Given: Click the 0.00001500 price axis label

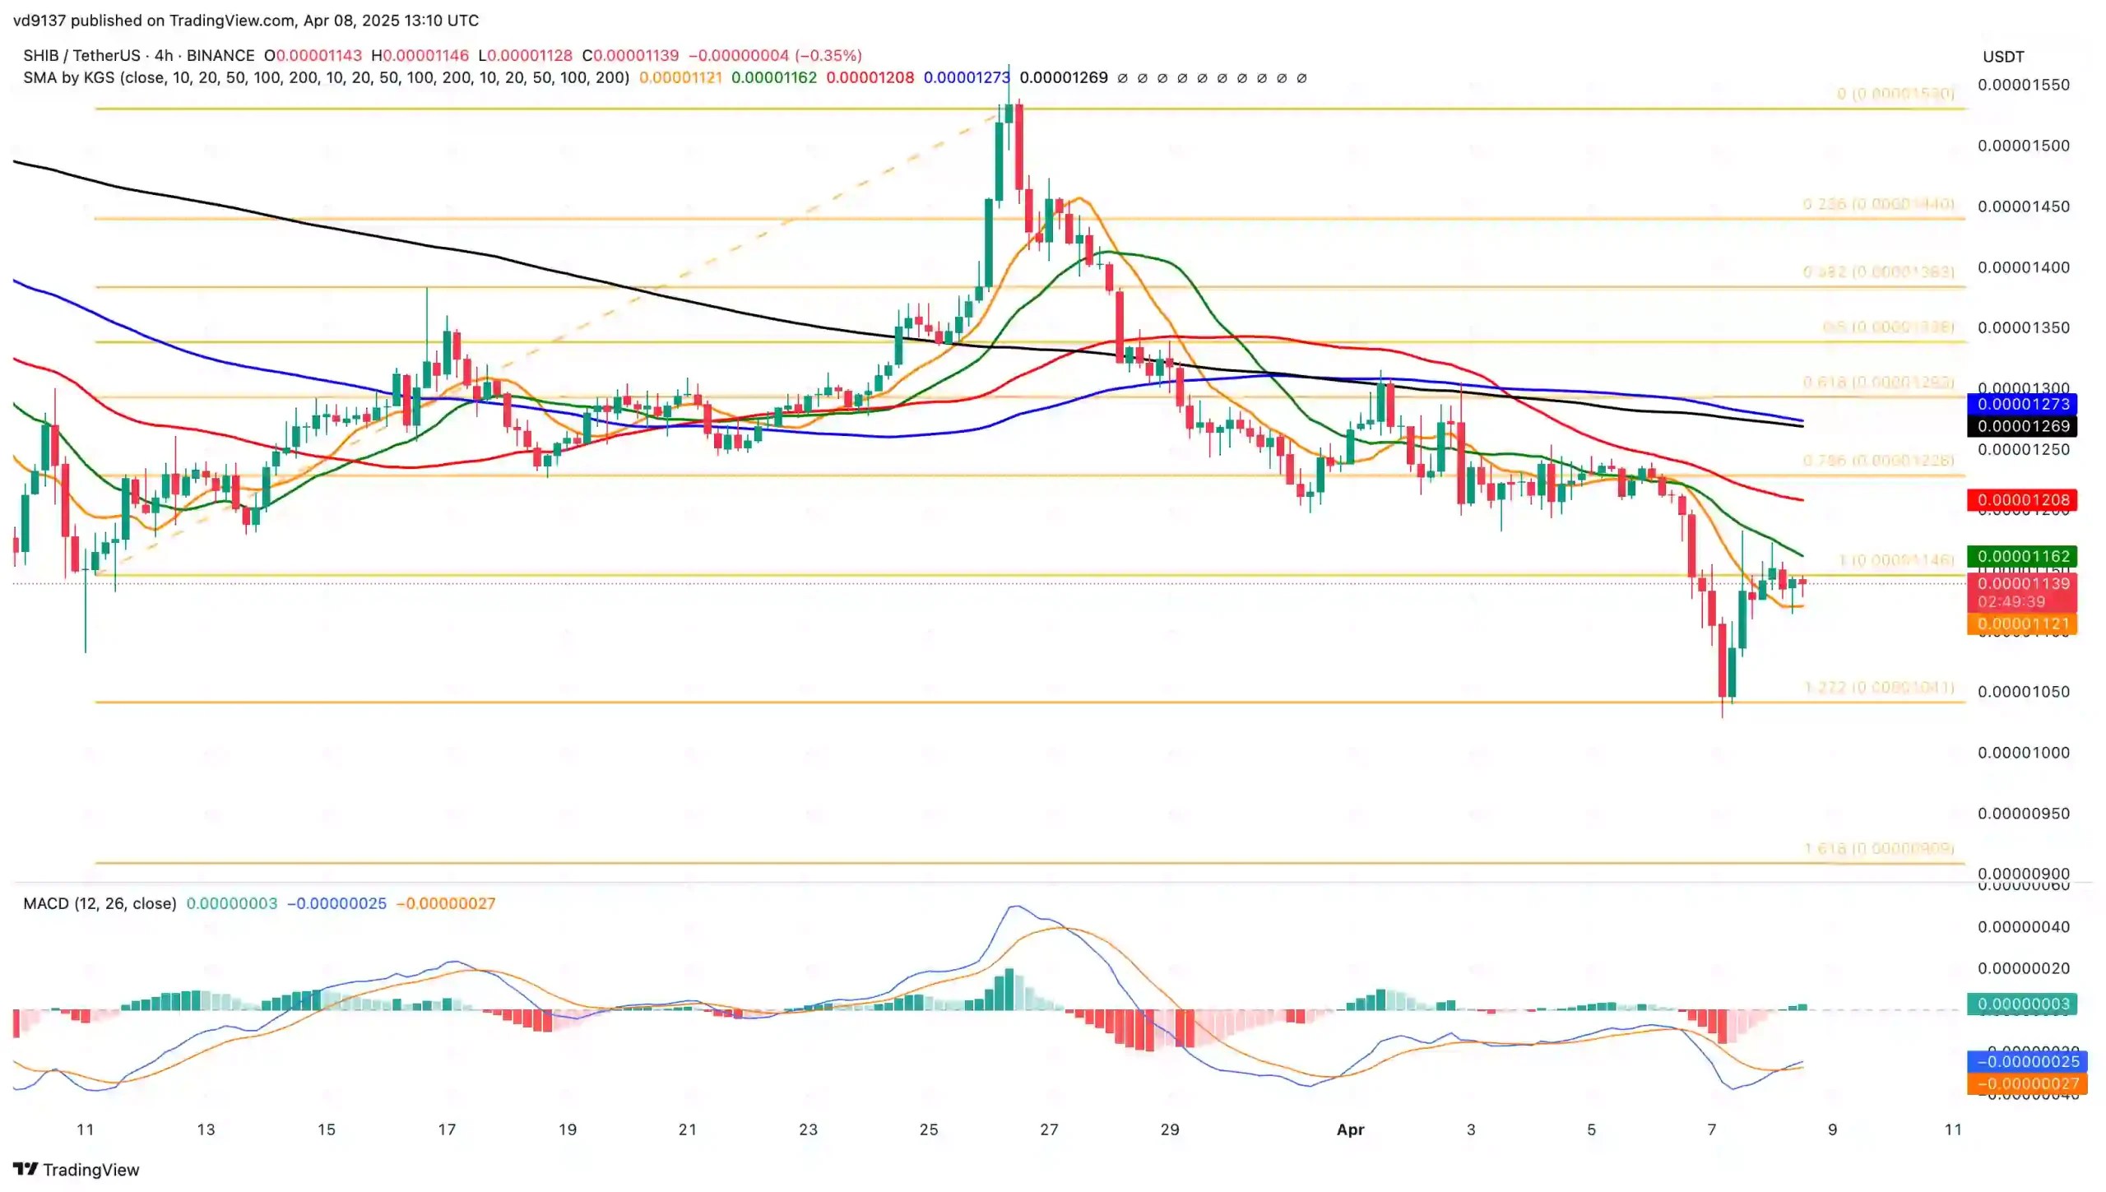Looking at the screenshot, I should click(x=2023, y=146).
